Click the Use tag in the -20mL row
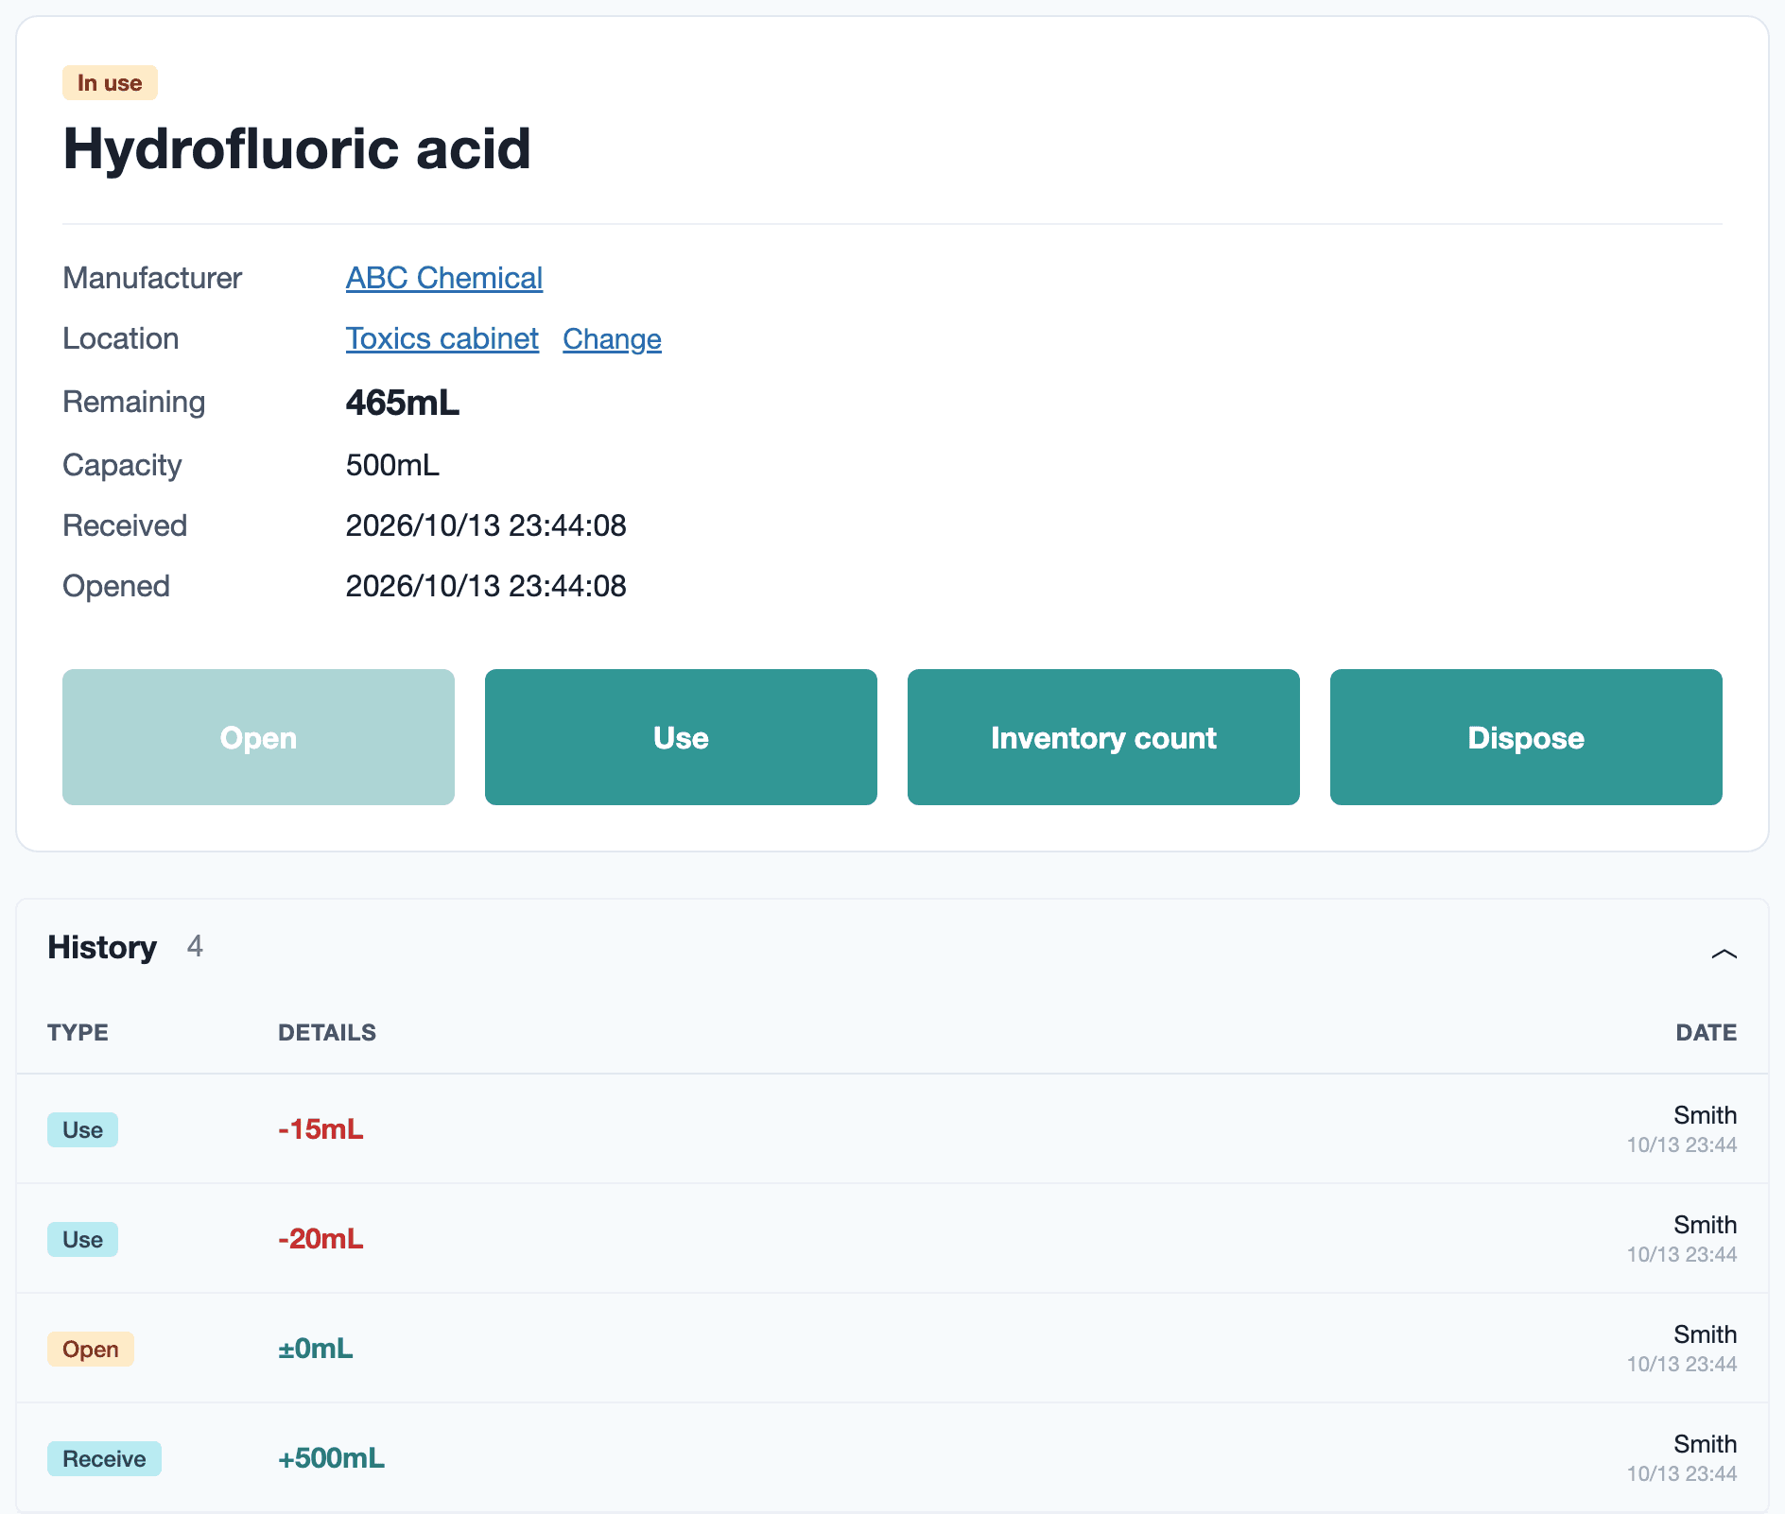The height and width of the screenshot is (1514, 1785). point(82,1239)
